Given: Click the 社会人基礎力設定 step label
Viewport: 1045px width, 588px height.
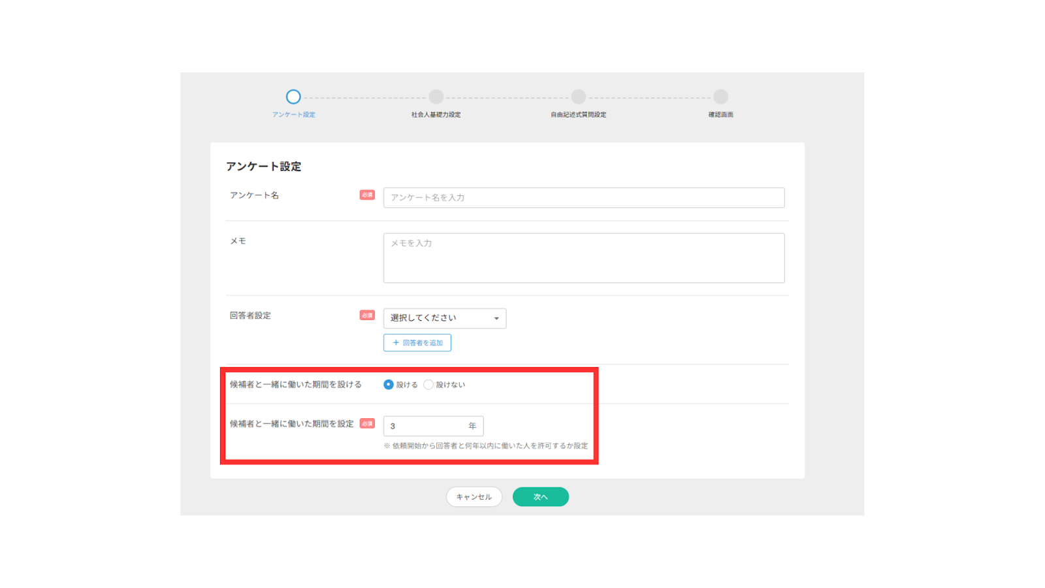Looking at the screenshot, I should [x=436, y=115].
